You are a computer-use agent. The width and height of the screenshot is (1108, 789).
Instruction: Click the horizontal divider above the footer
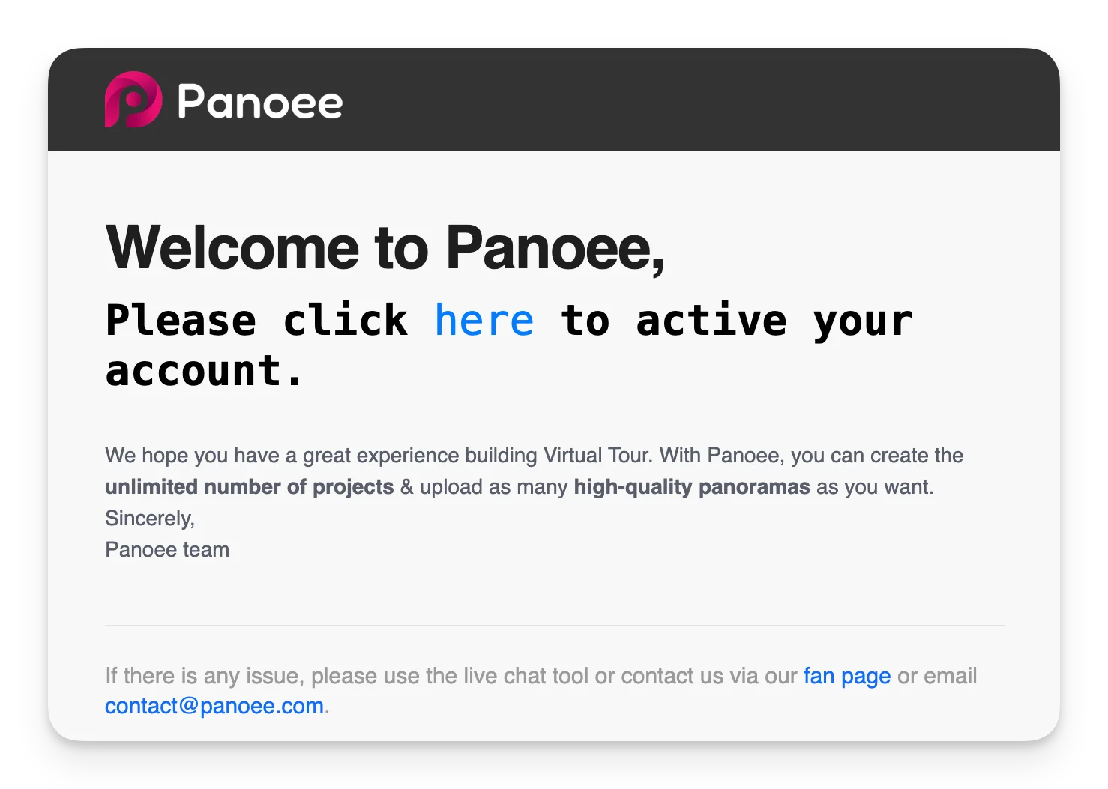[554, 625]
